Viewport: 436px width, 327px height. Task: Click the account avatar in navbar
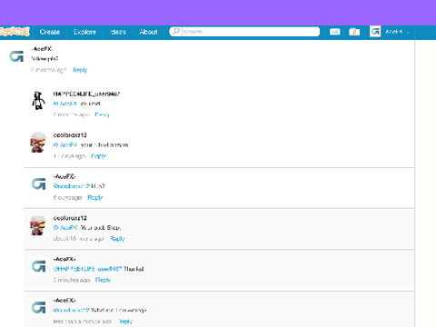click(375, 32)
